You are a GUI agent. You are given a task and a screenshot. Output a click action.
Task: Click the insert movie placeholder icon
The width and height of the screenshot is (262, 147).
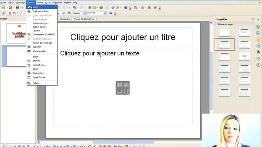click(126, 91)
